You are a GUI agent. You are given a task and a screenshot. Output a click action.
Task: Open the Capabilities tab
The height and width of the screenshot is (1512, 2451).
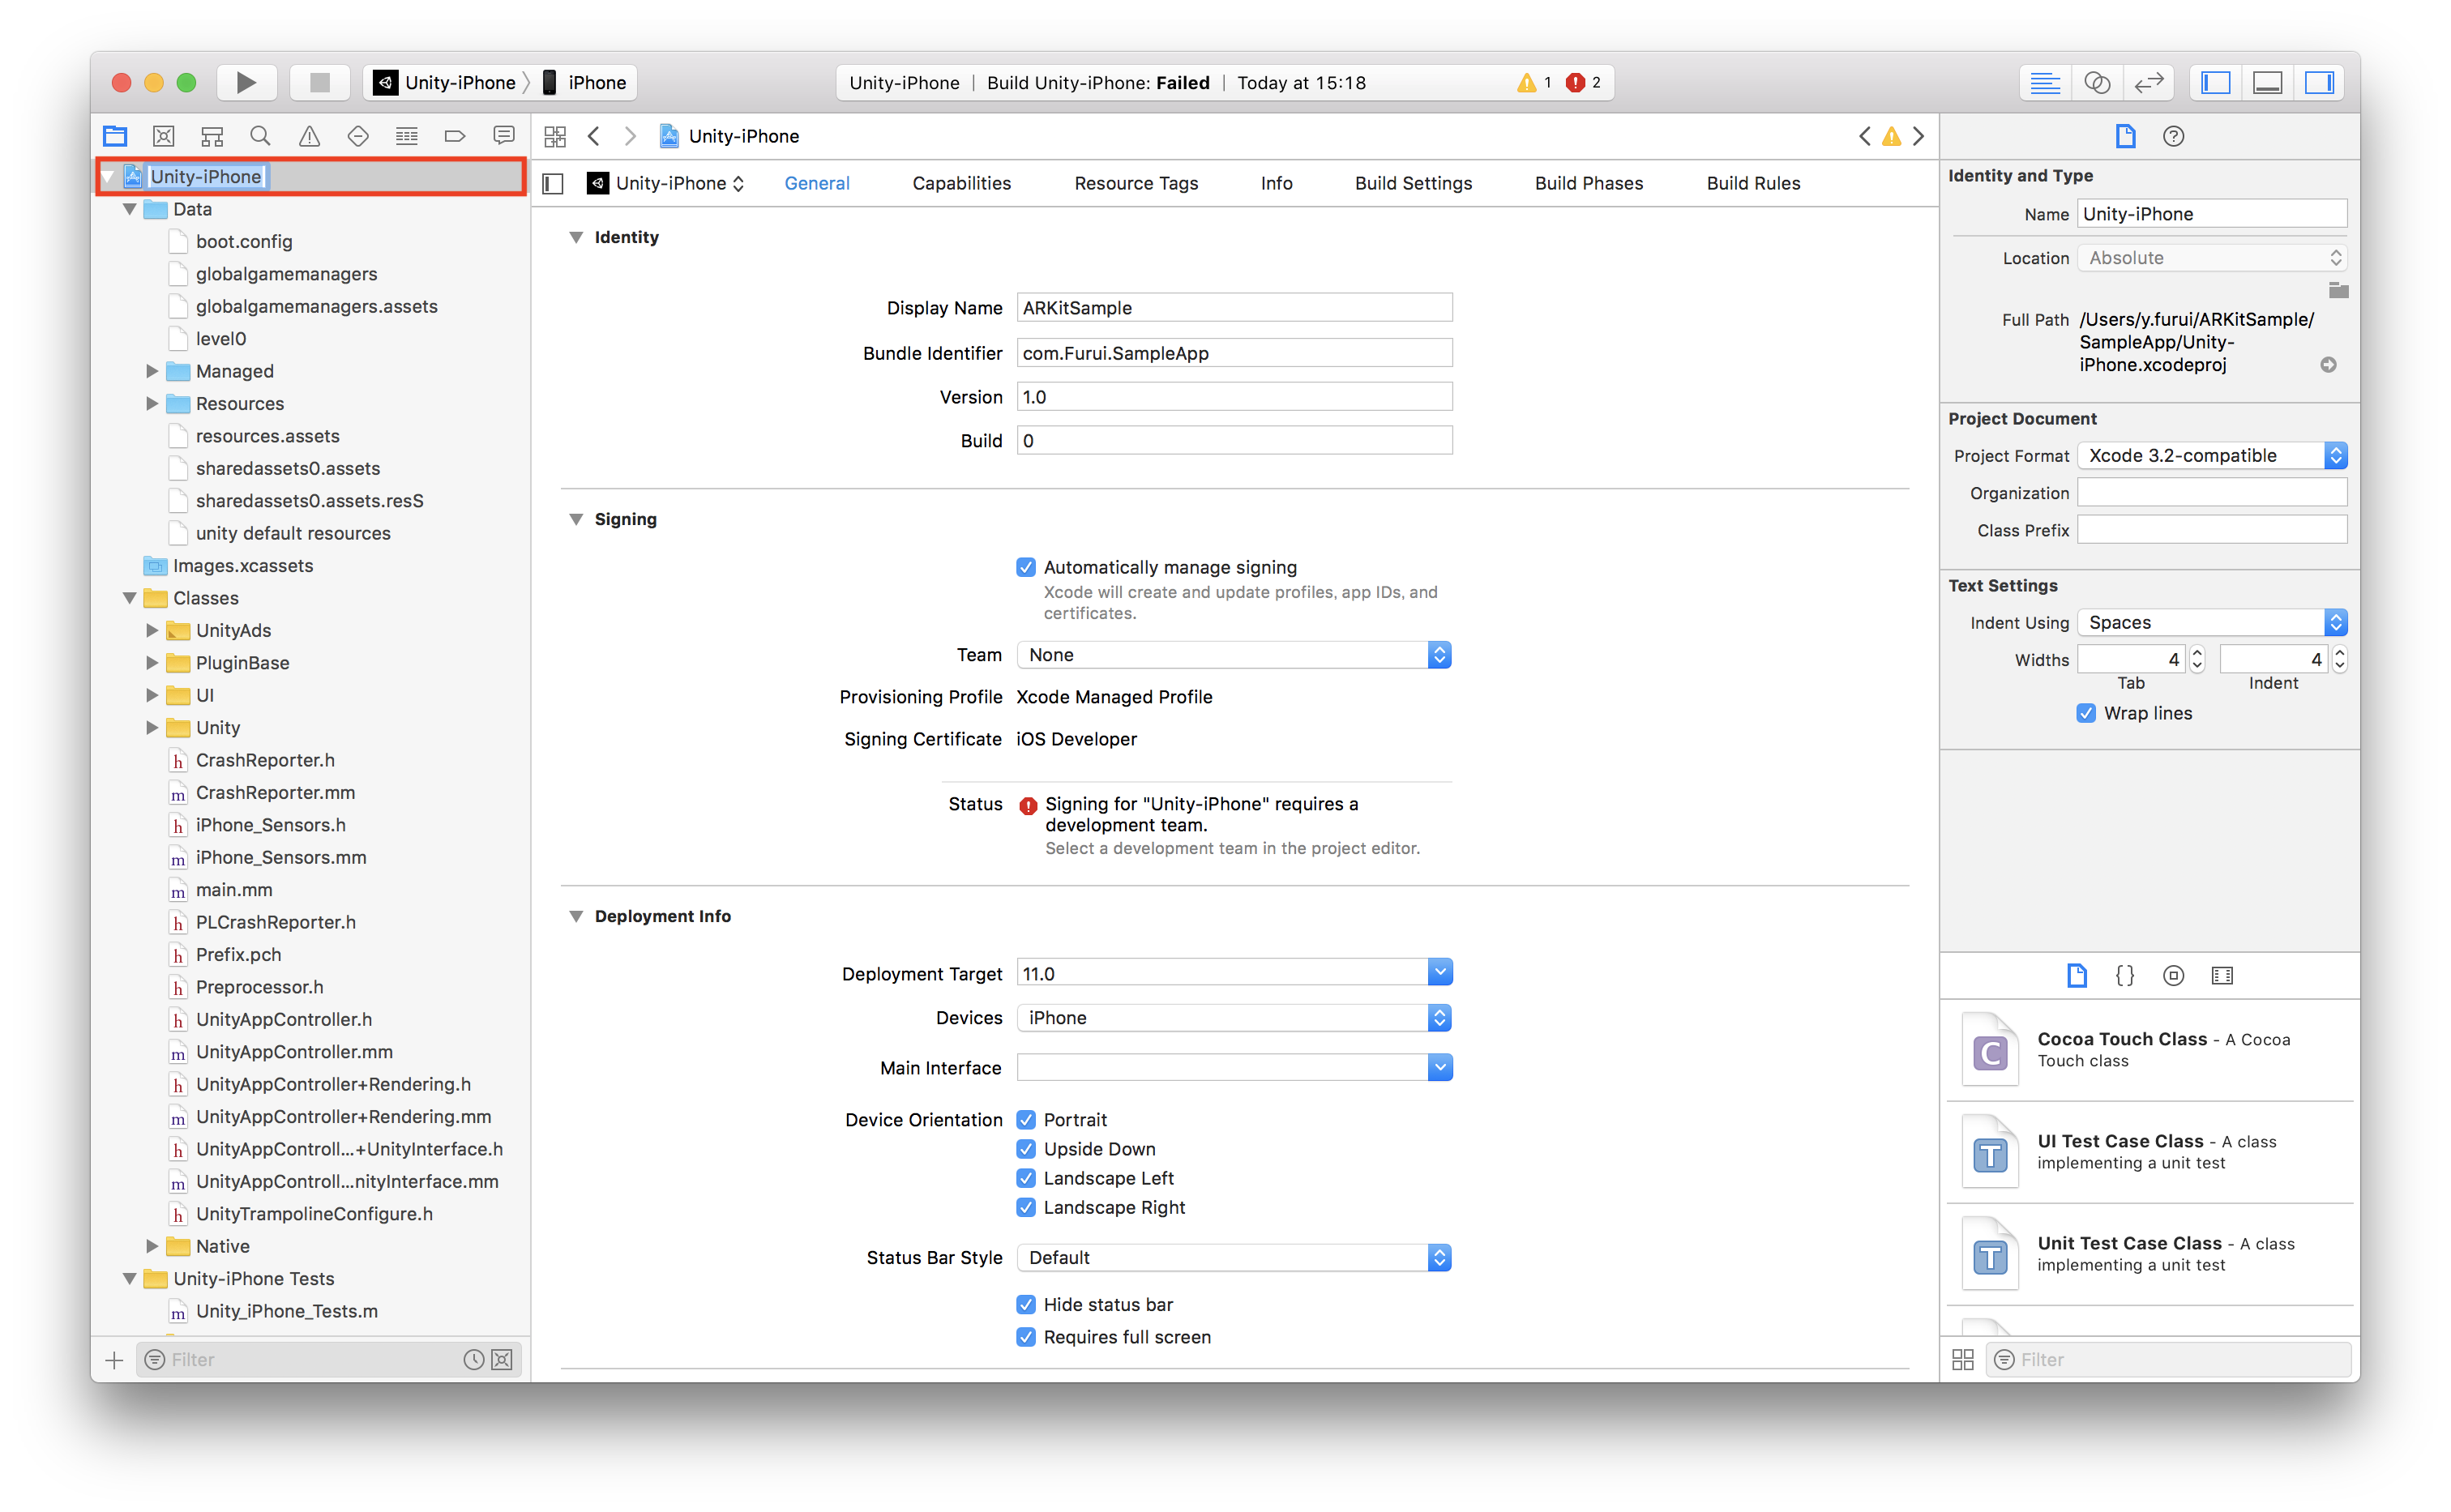coord(961,183)
